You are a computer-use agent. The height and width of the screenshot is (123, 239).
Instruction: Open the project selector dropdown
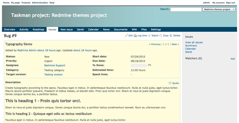pos(219,10)
